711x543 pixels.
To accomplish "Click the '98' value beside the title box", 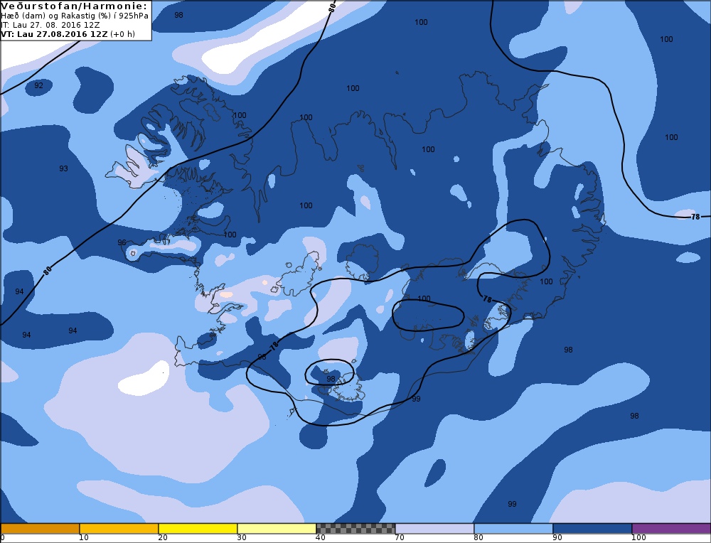I will 178,15.
